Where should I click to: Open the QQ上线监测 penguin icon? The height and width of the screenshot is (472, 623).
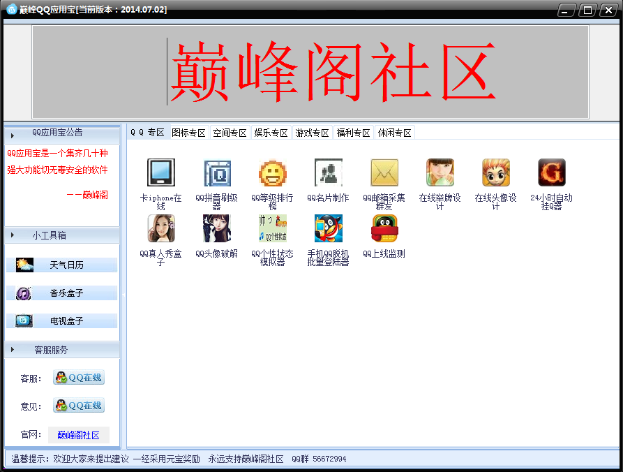[384, 228]
